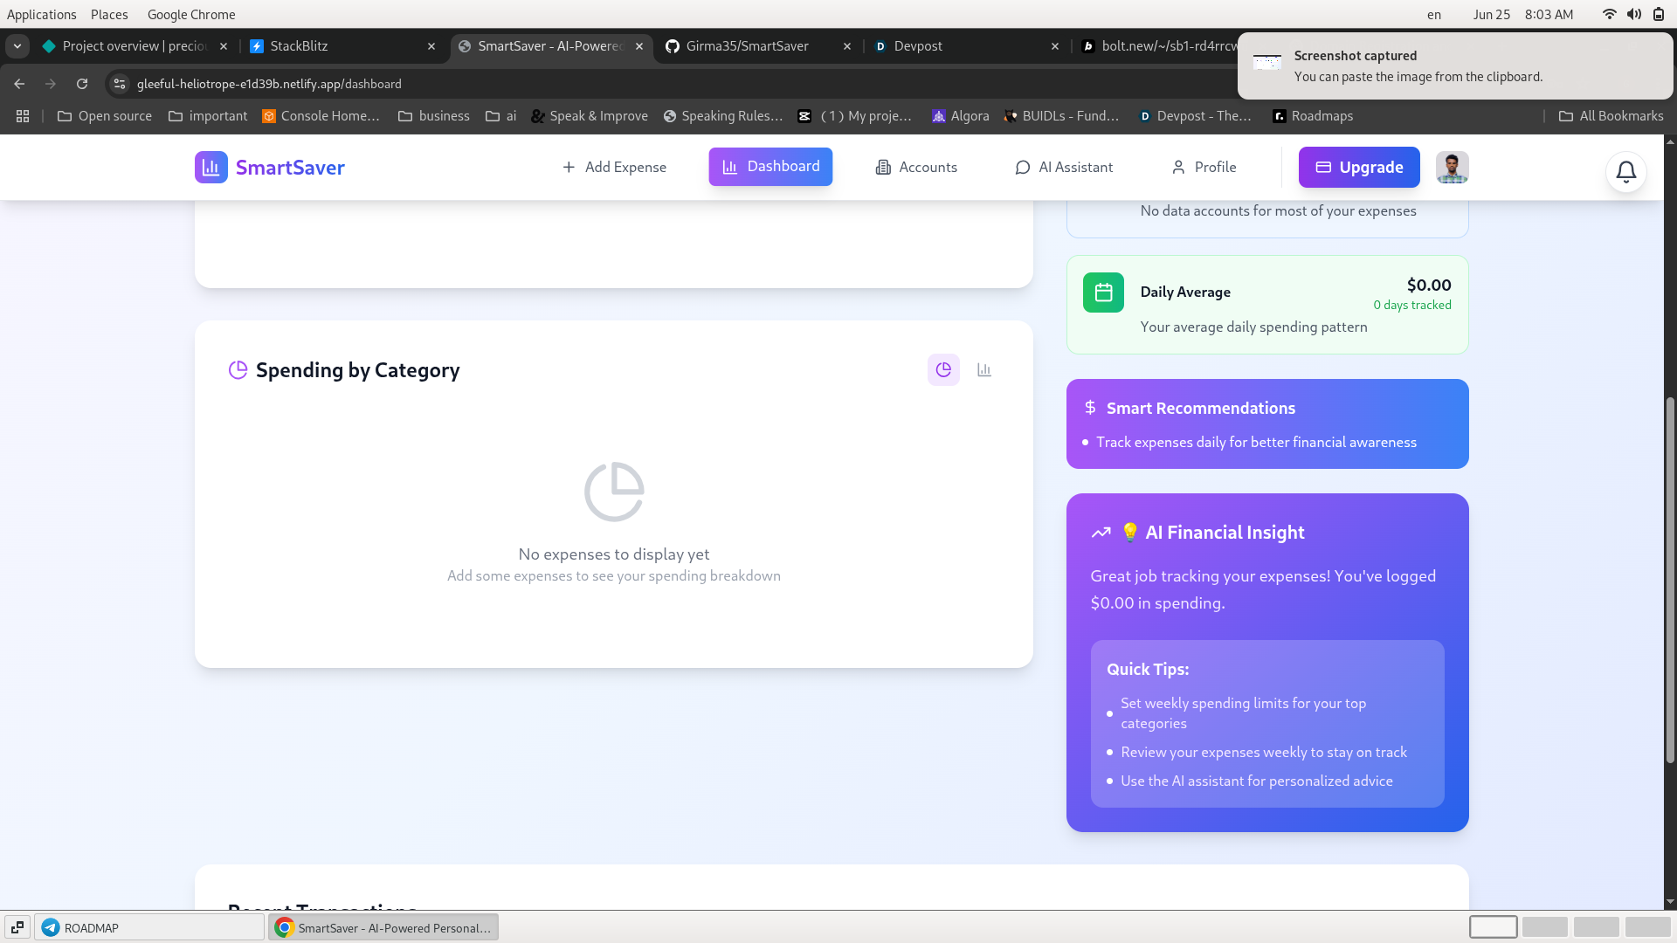Reload the current page
The height and width of the screenshot is (943, 1677).
pos(82,84)
